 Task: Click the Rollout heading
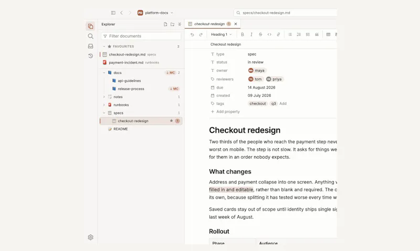219,232
